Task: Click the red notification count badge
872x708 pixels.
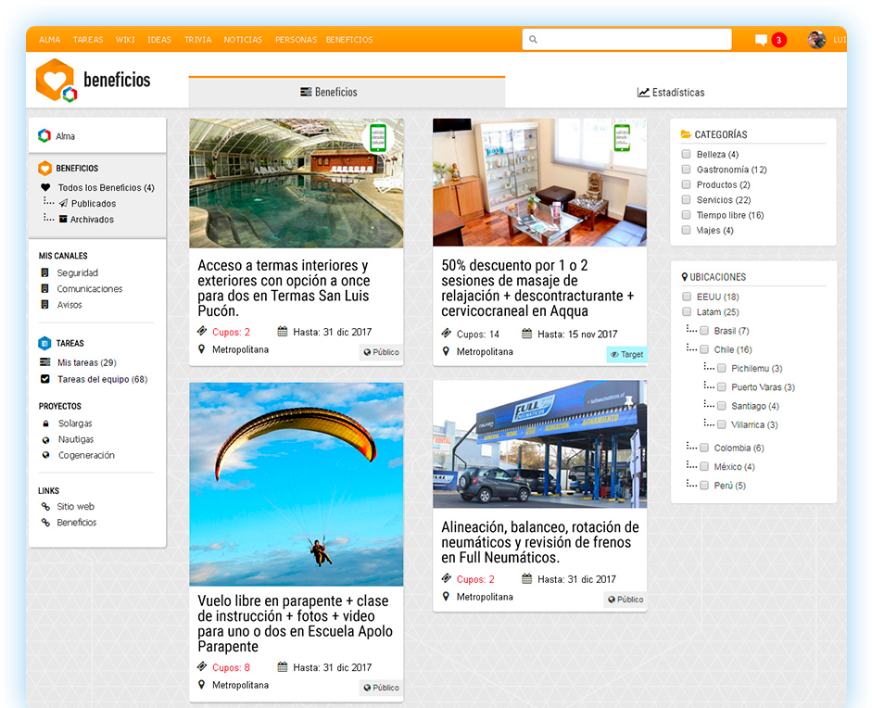Action: click(778, 40)
